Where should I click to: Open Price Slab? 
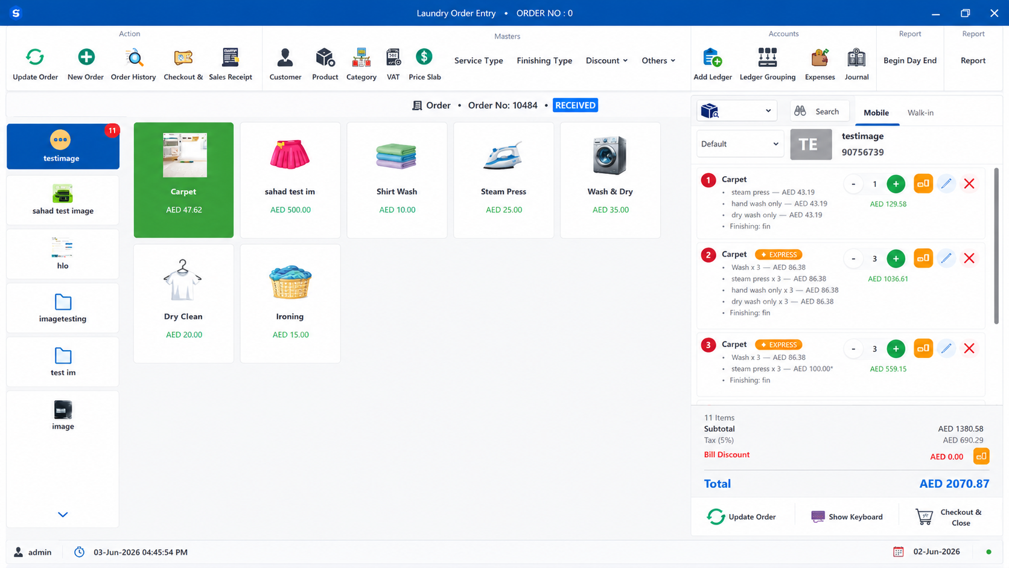click(x=424, y=65)
